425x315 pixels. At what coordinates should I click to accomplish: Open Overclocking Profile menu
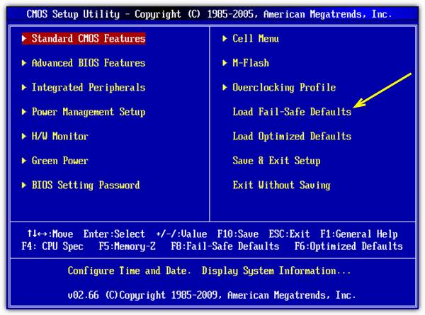[283, 88]
